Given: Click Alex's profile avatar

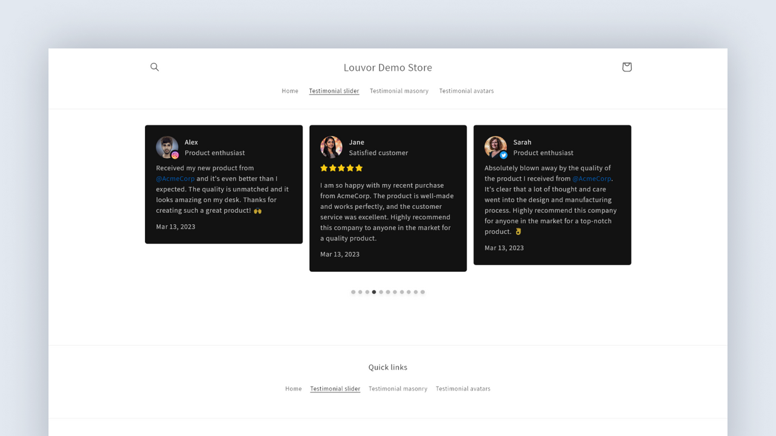Looking at the screenshot, I should (167, 147).
